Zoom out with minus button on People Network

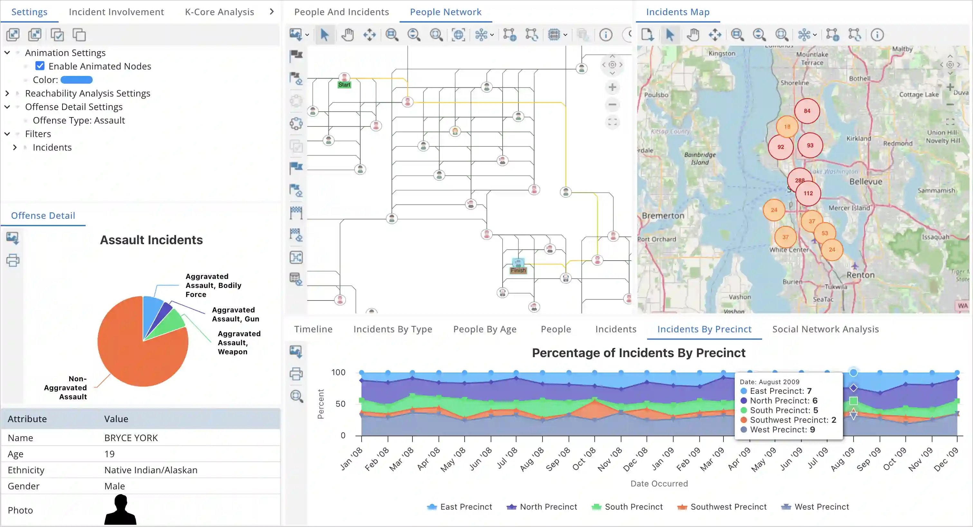click(x=612, y=105)
